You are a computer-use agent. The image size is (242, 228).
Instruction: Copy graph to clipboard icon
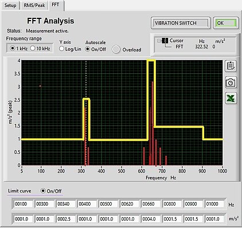(231, 66)
